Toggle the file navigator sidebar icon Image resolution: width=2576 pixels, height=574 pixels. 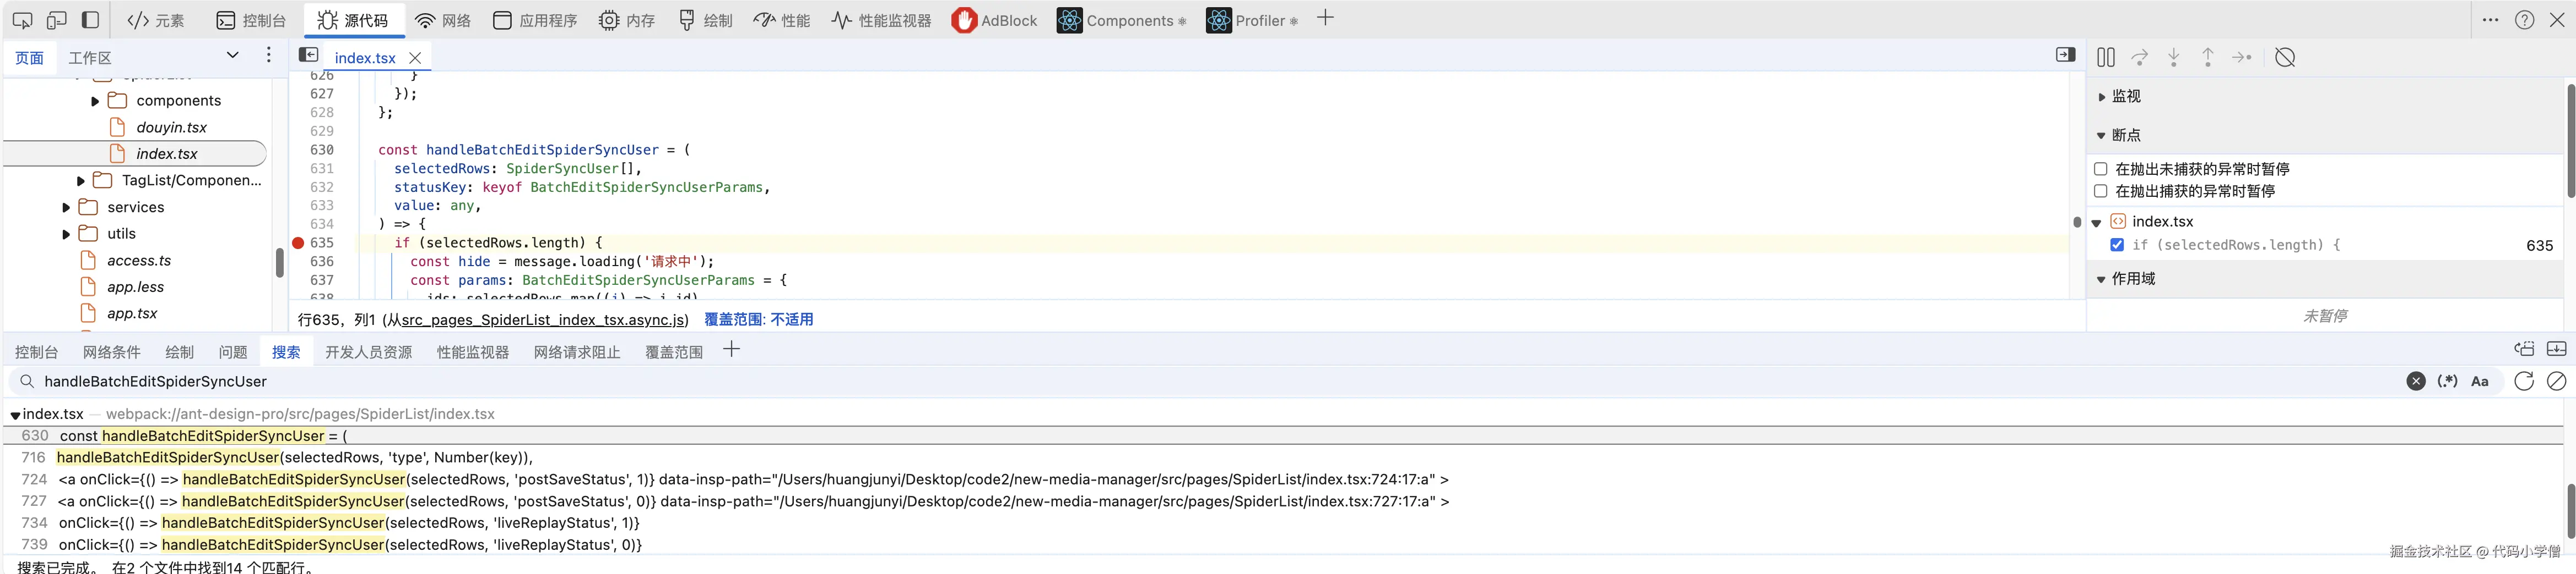tap(309, 55)
